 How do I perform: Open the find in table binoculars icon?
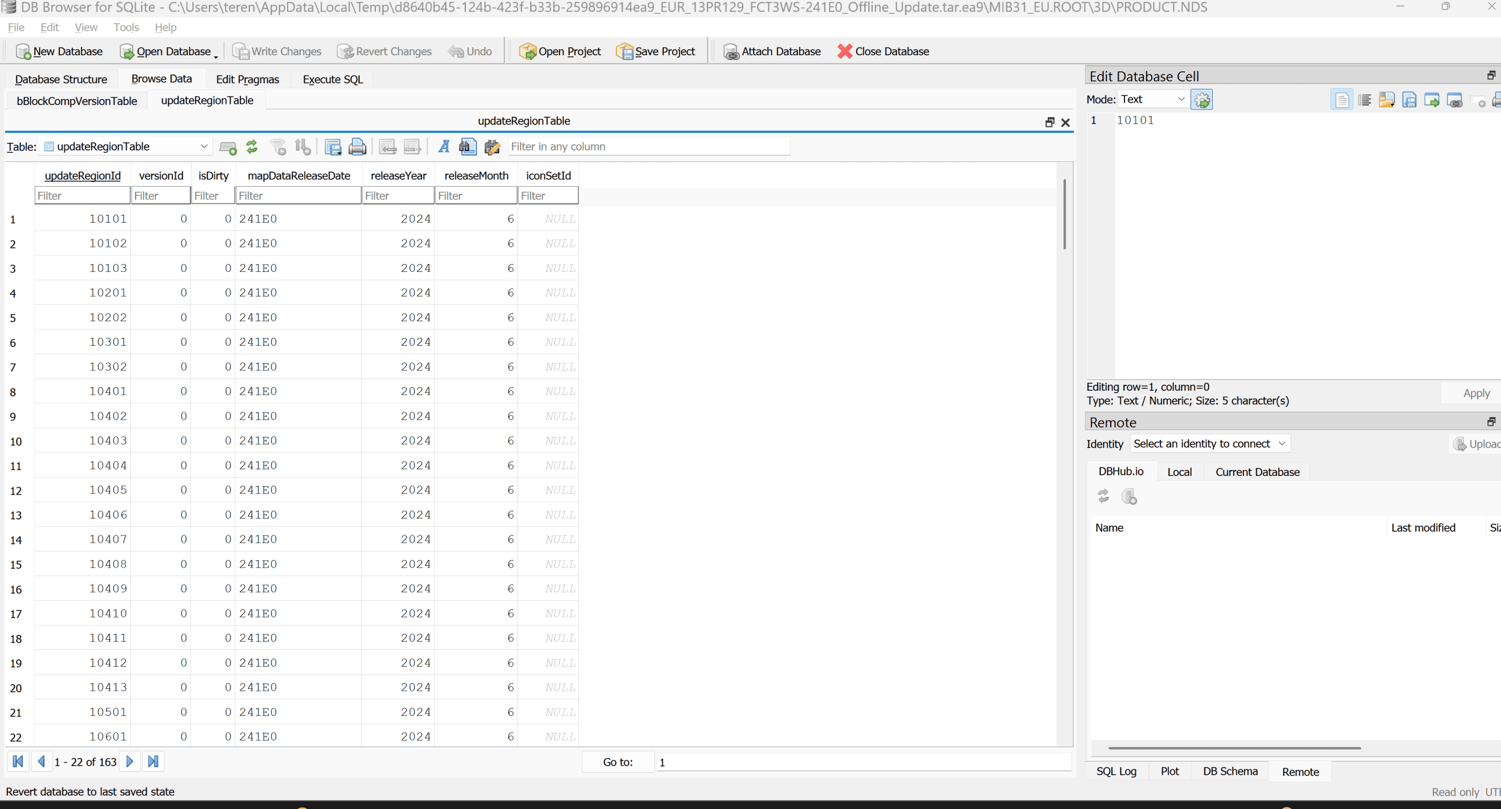tap(468, 146)
